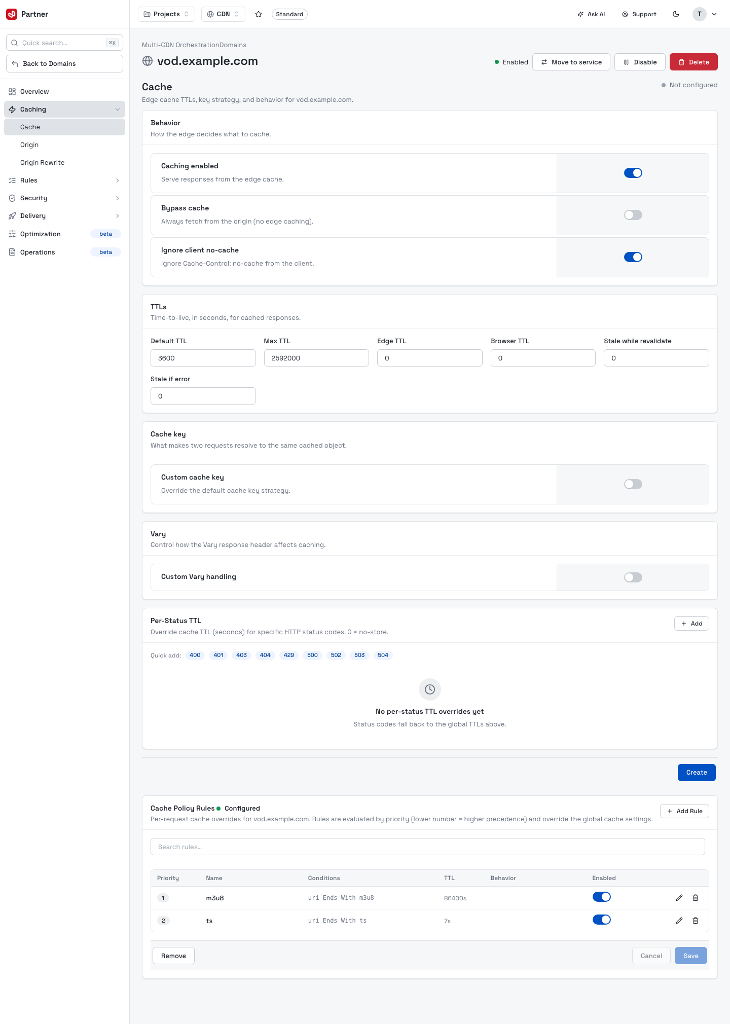Click the Stale if error field

click(203, 396)
